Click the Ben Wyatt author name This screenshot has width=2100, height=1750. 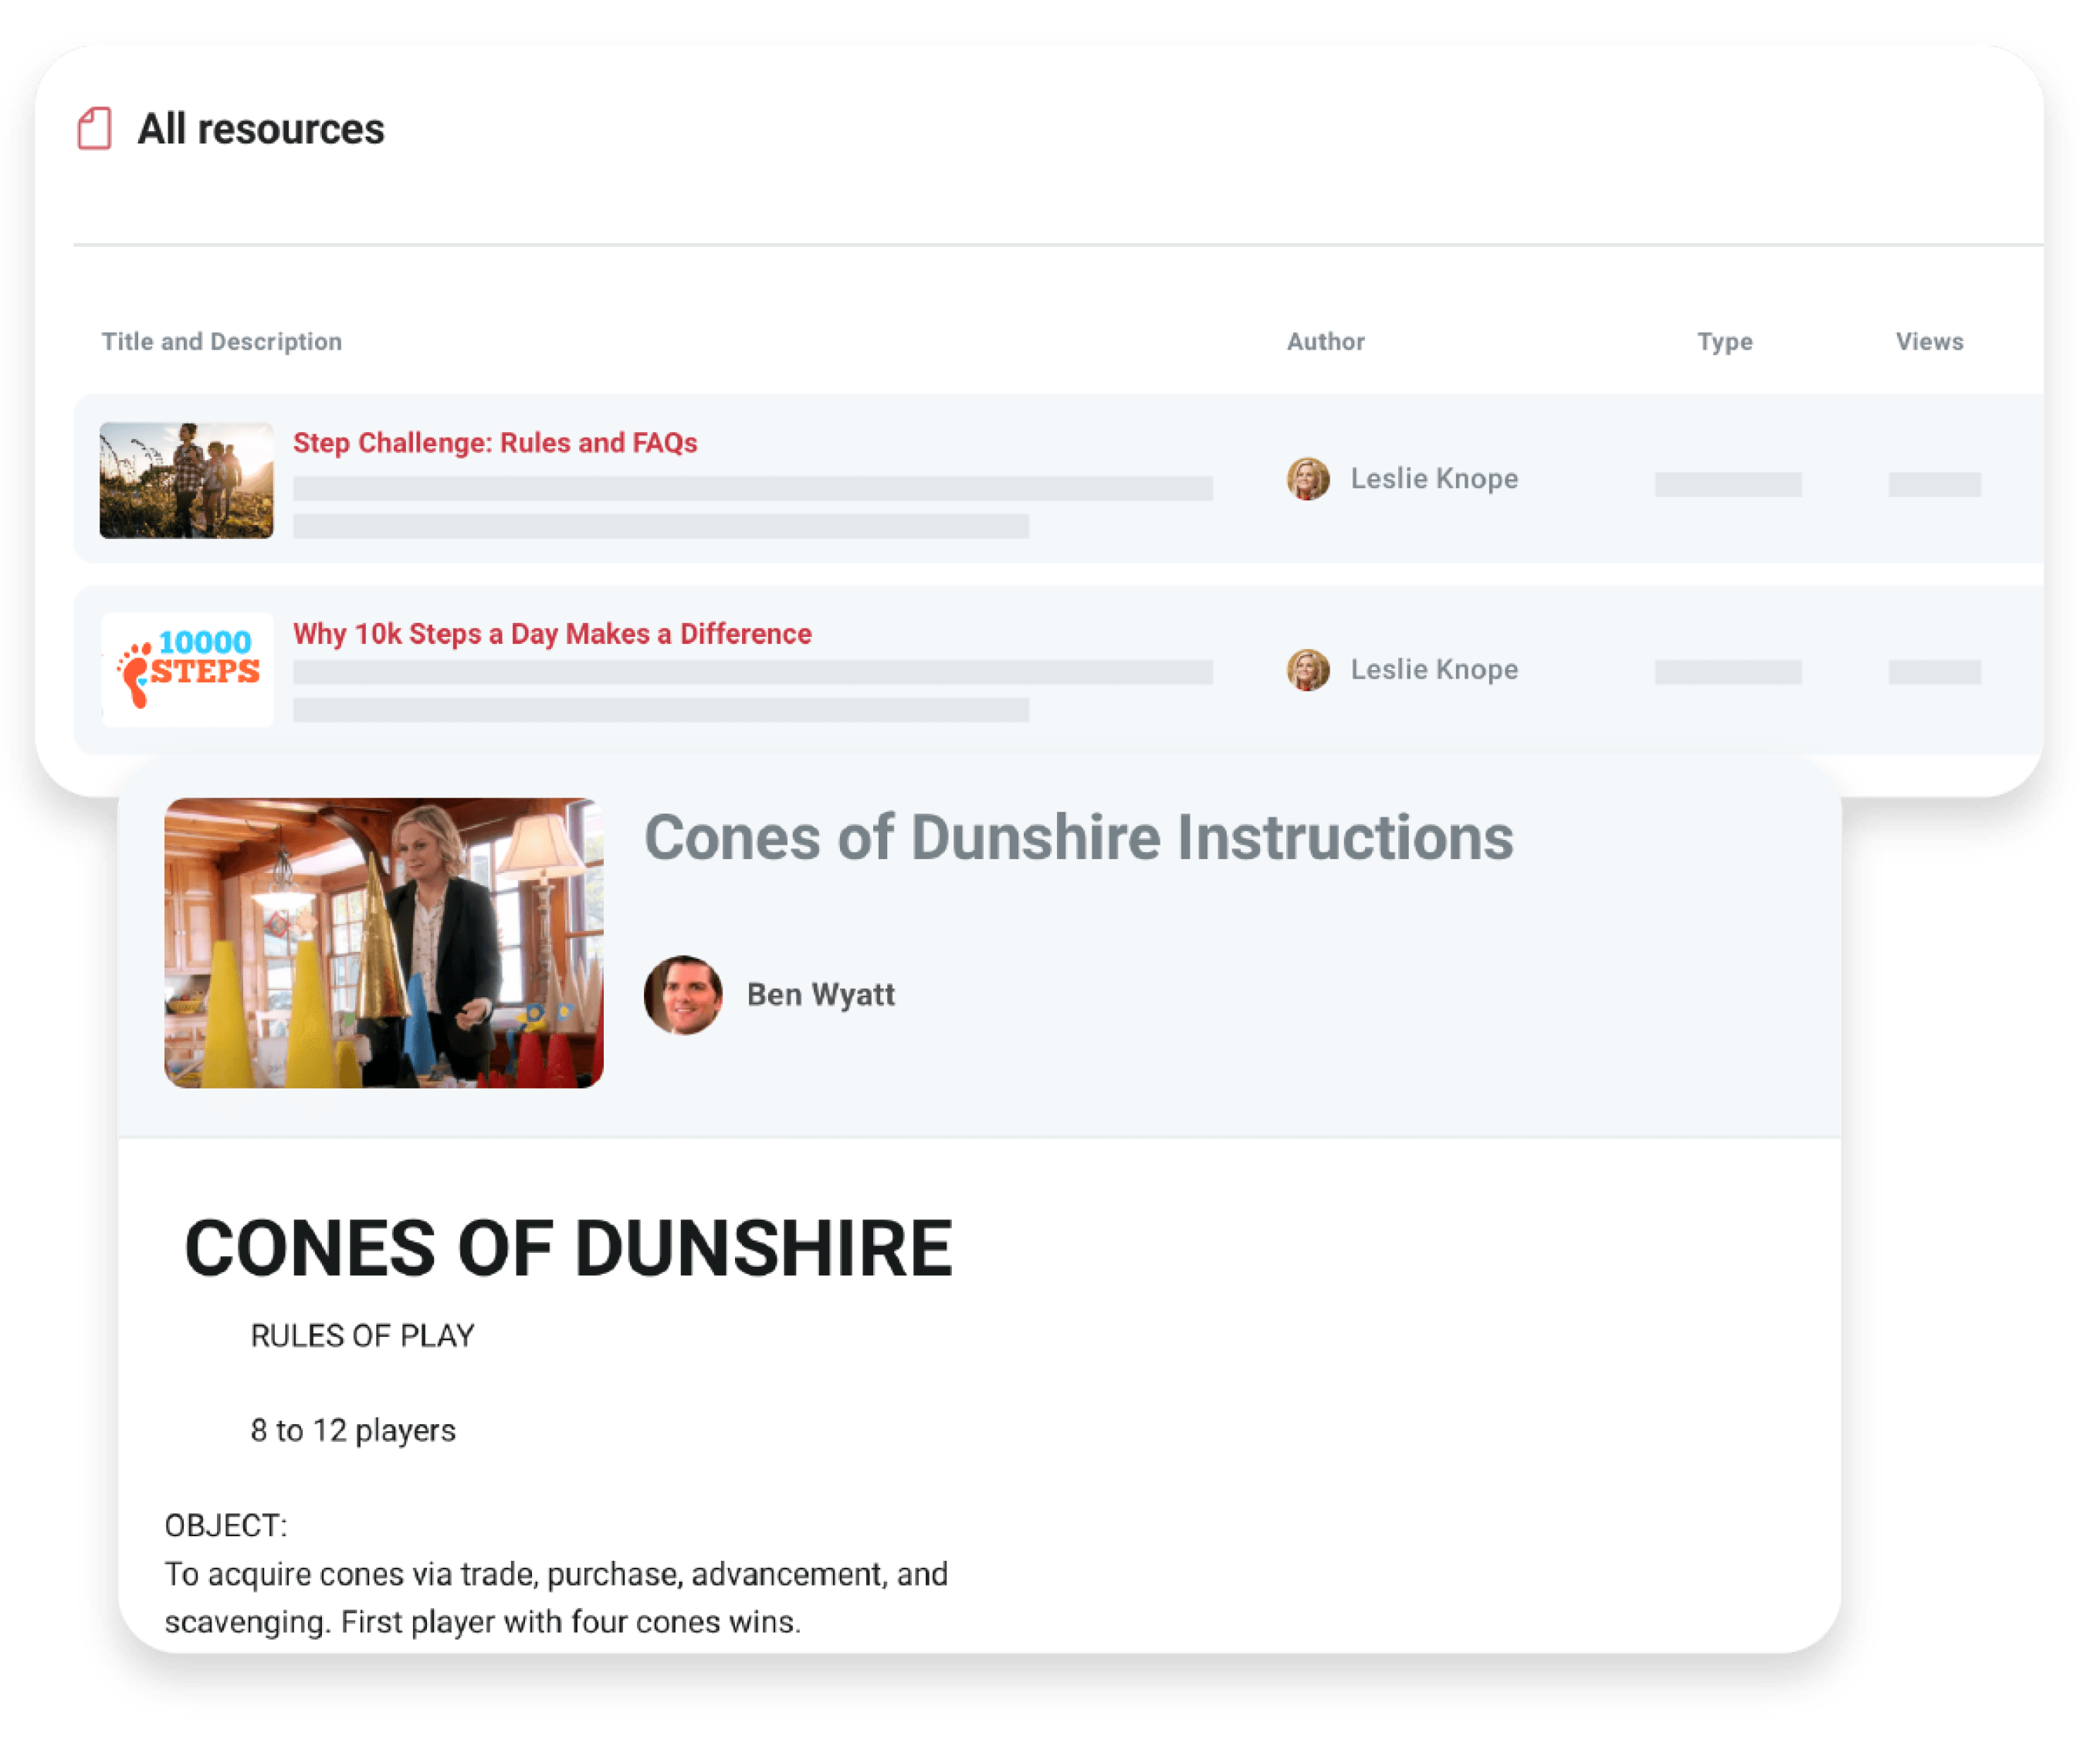pos(821,994)
